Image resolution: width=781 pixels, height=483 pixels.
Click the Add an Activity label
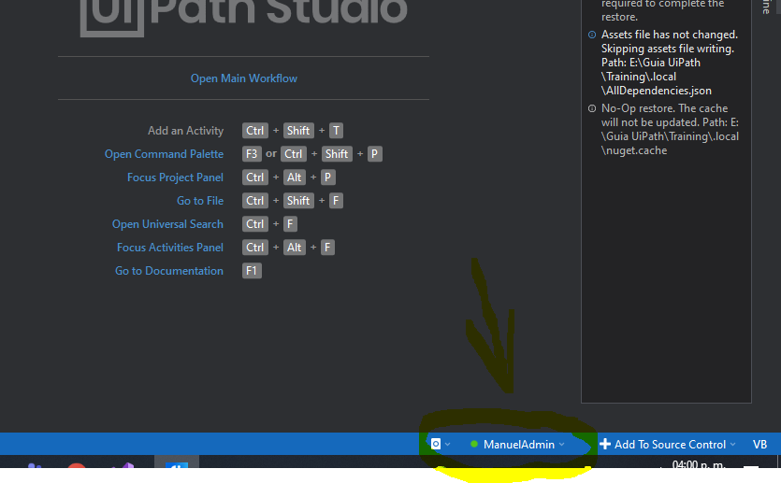pyautogui.click(x=185, y=130)
